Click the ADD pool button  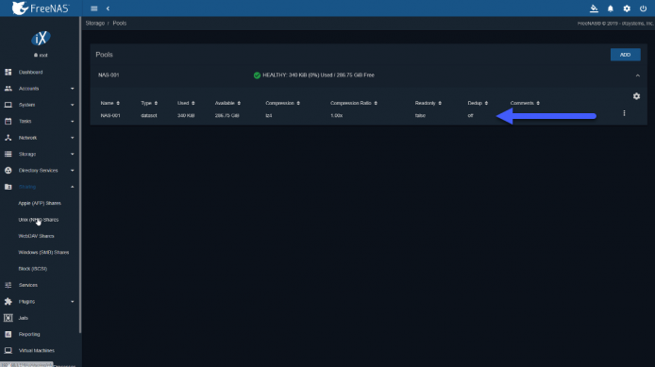(x=626, y=55)
